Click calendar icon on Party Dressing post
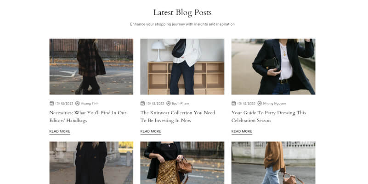Viewport: 368px width, 184px height. [x=233, y=103]
